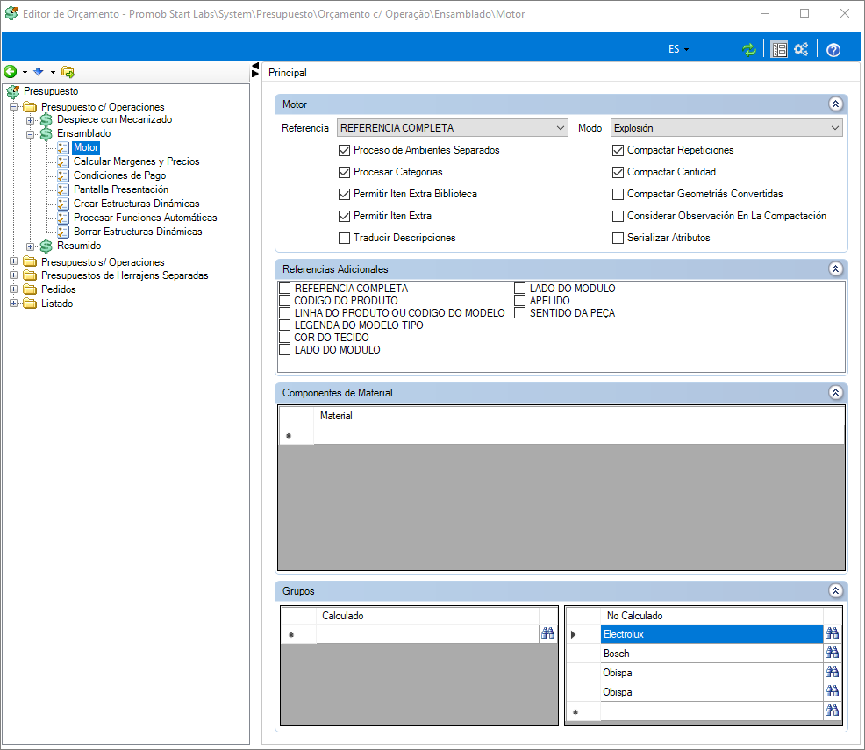865x750 pixels.
Task: Click the Condiciones de Pago script icon
Action: coord(63,175)
